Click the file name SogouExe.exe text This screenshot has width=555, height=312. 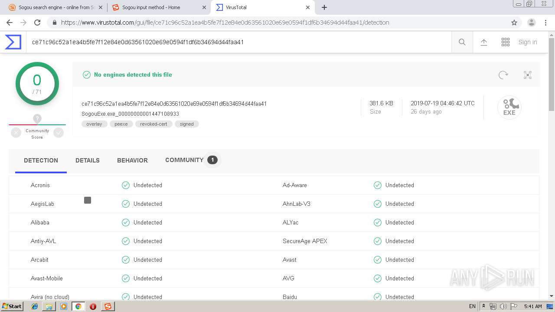coord(131,114)
